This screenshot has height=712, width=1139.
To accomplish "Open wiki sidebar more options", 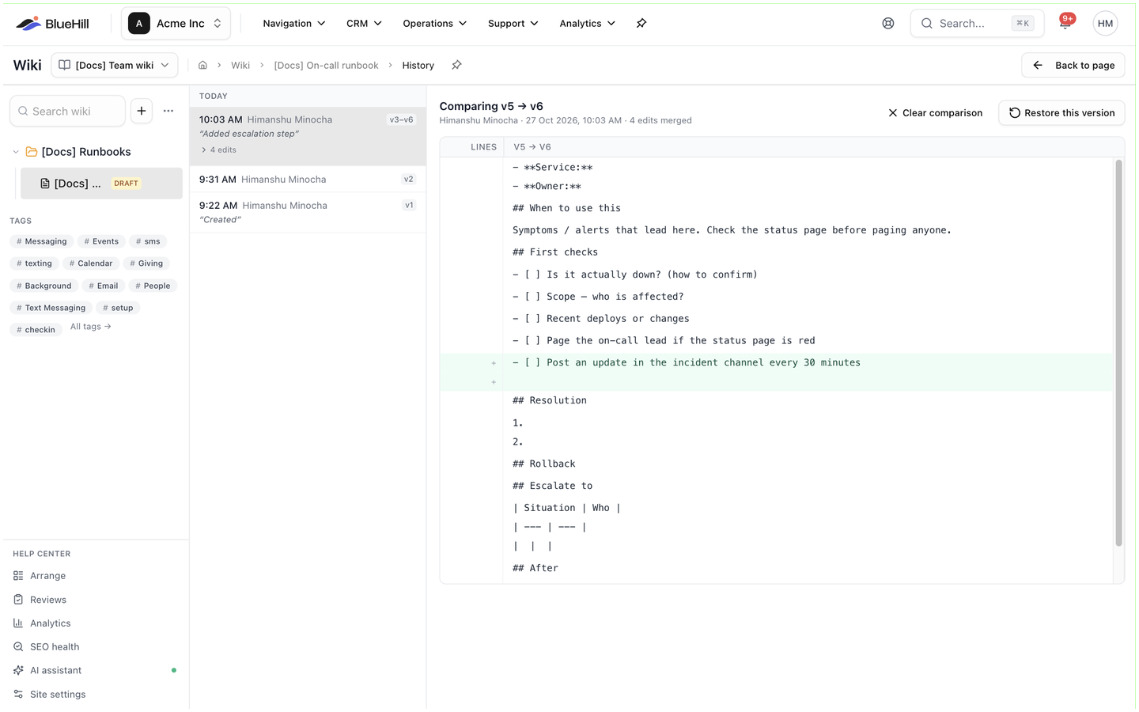I will click(x=168, y=112).
